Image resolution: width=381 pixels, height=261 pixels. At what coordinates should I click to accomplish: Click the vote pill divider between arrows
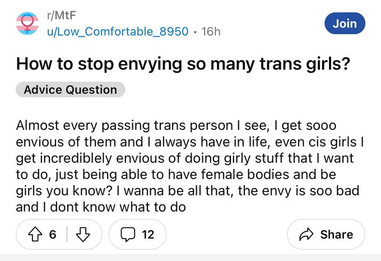click(x=67, y=234)
